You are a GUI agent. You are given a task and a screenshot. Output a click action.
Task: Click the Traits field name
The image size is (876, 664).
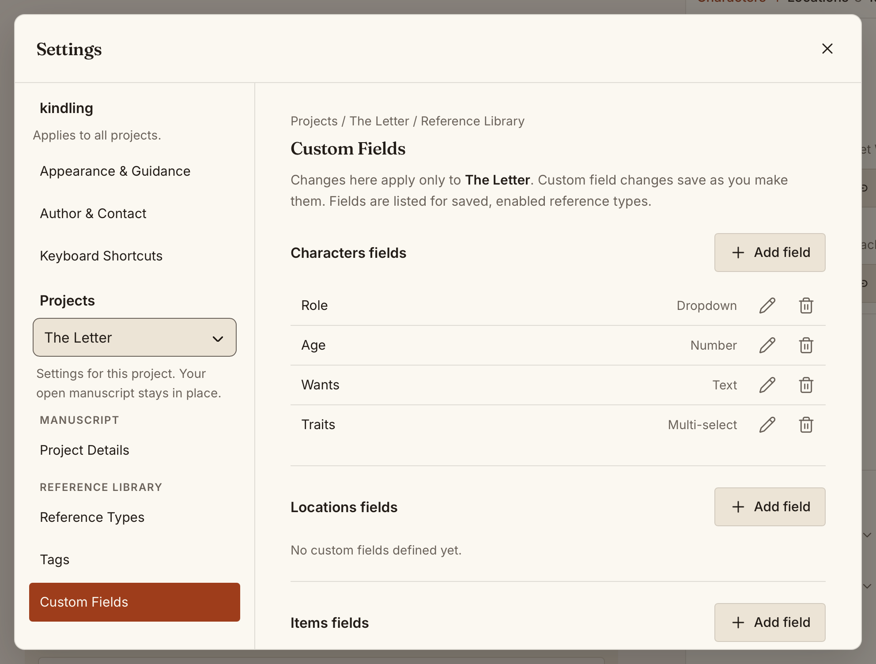(318, 425)
